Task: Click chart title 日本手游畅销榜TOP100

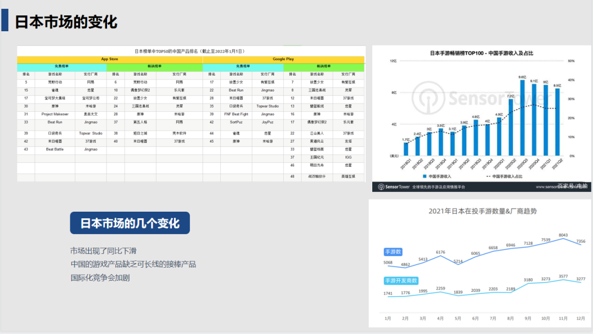Action: point(481,53)
